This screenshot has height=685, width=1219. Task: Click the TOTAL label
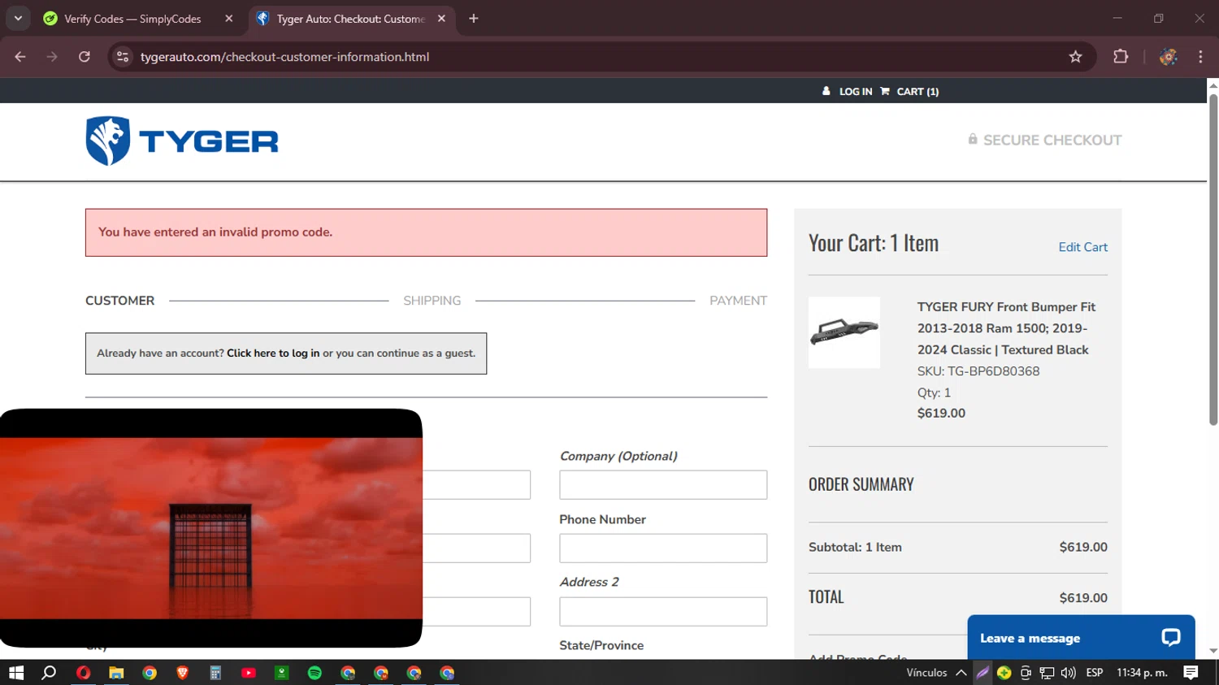point(826,597)
